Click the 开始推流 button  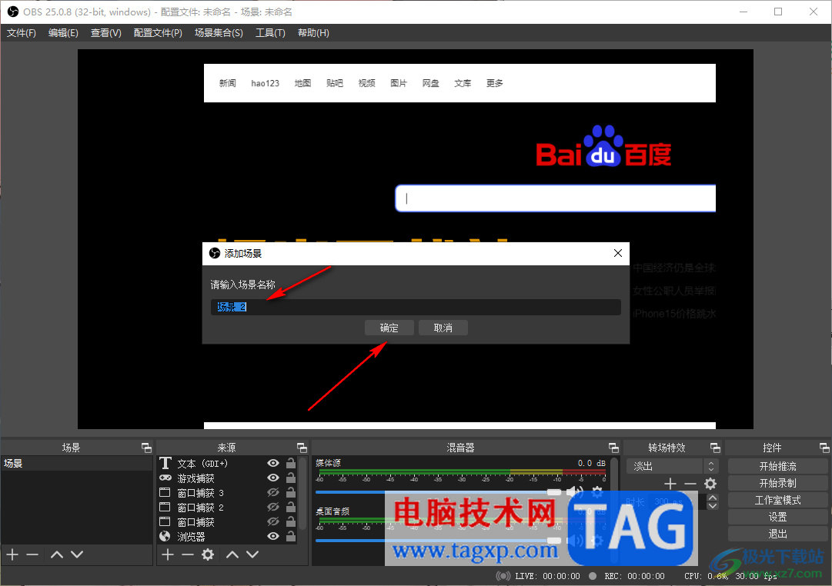click(x=777, y=466)
